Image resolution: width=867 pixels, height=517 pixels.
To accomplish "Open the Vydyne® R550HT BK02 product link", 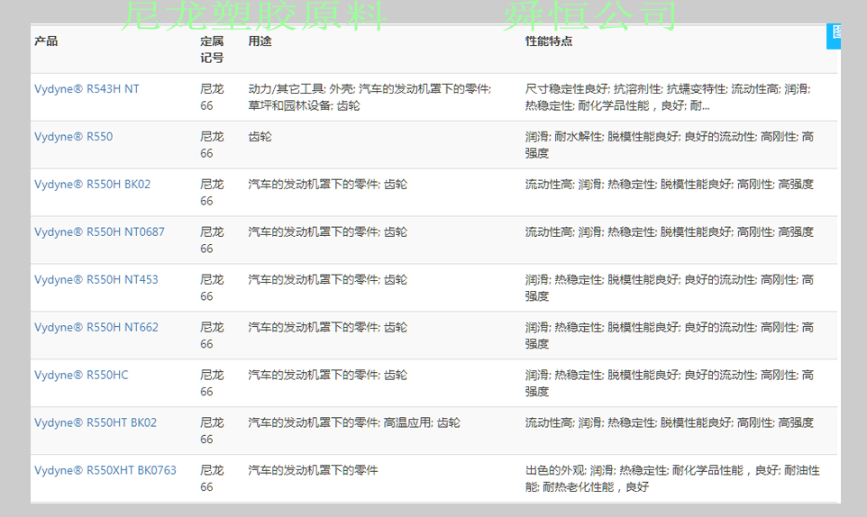I will [96, 422].
